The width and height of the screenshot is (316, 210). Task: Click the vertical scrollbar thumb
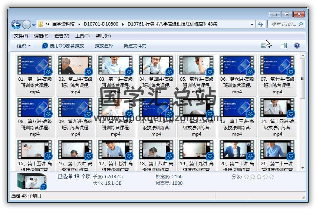tap(302, 79)
